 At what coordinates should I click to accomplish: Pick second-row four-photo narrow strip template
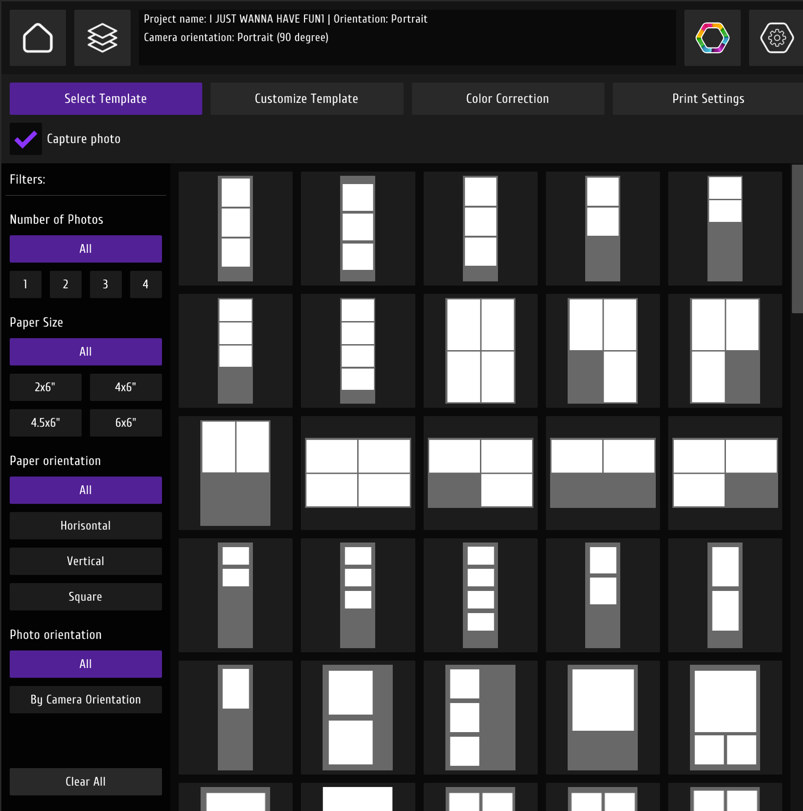pyautogui.click(x=358, y=351)
